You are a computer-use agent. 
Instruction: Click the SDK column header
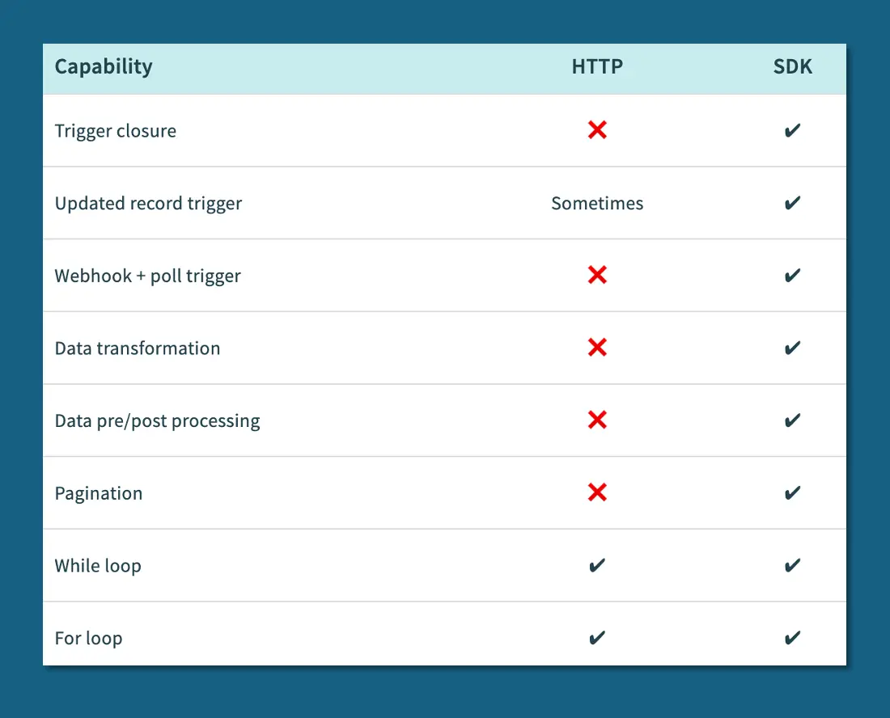(x=792, y=66)
